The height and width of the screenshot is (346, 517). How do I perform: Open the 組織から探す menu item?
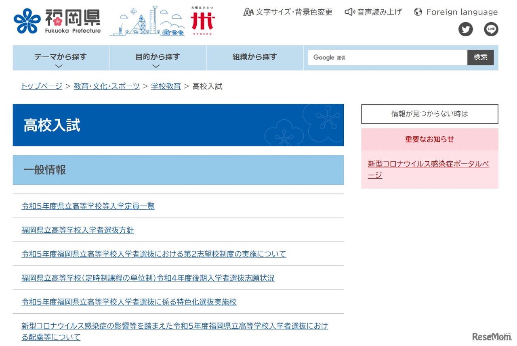[x=254, y=57]
